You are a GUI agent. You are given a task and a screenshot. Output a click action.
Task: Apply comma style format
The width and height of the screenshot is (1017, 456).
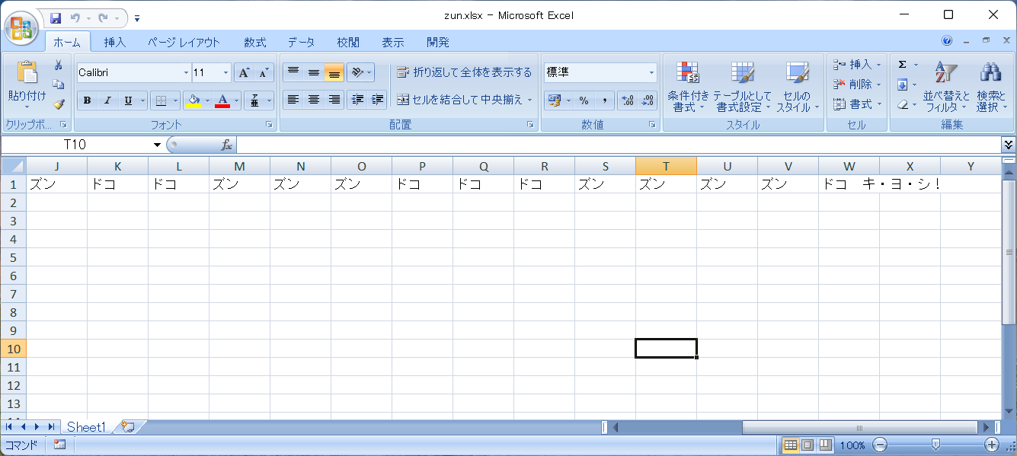tap(604, 100)
